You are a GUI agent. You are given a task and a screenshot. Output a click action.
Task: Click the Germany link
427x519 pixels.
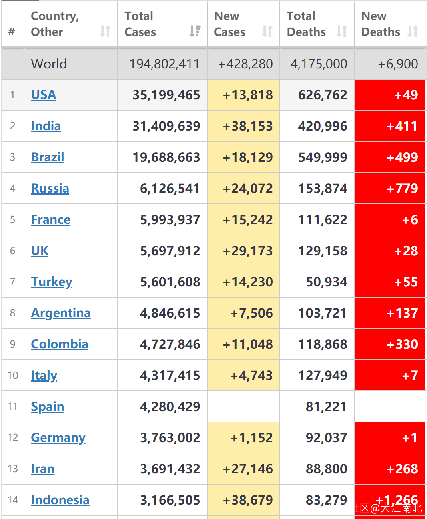pyautogui.click(x=58, y=437)
